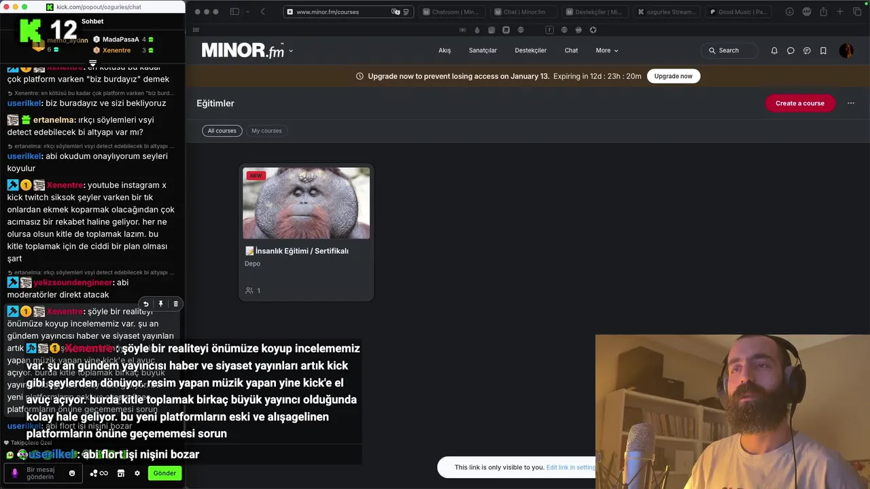Show Safari tab overview icon
This screenshot has width=870, height=489.
[856, 12]
